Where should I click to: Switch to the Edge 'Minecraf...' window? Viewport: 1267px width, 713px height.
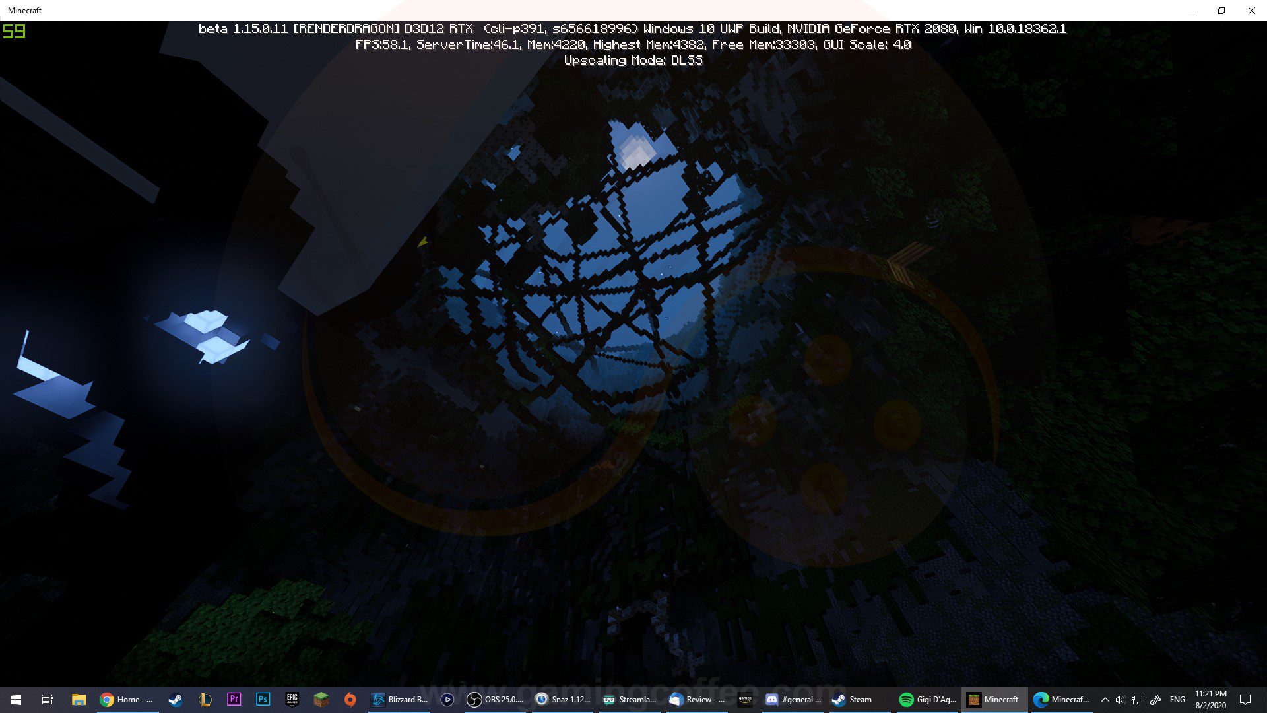pos(1062,699)
